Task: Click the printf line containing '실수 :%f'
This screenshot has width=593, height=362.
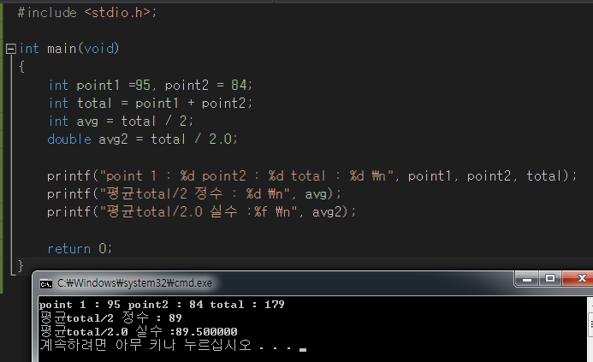Action: pyautogui.click(x=201, y=212)
